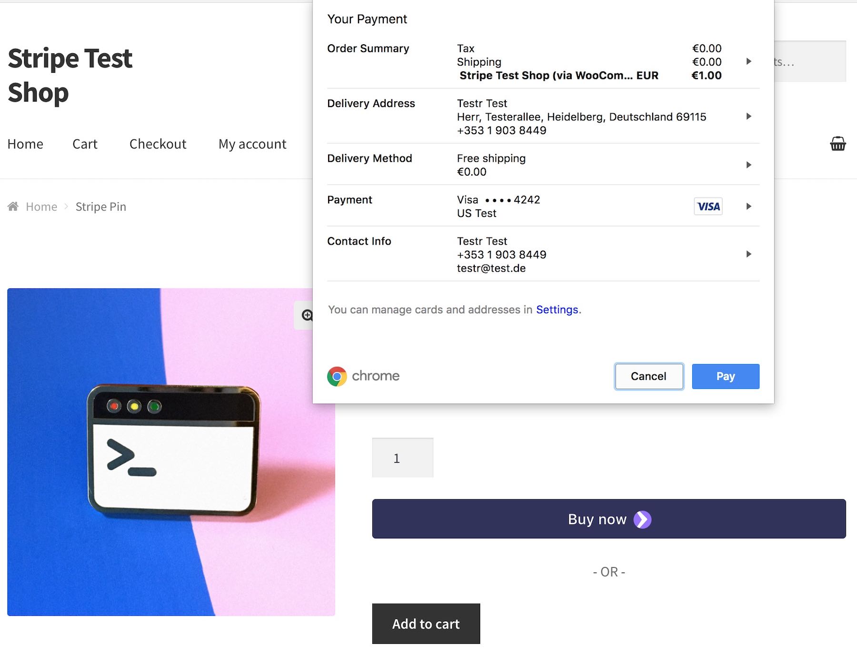Expand the Payment card selection arrow

coord(748,206)
